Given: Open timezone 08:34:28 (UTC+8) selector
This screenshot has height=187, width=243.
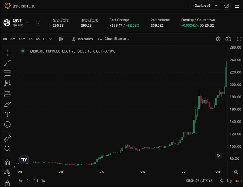Looking at the screenshot, I should 200,181.
